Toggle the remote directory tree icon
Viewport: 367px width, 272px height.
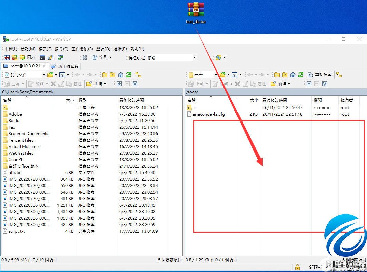point(339,75)
